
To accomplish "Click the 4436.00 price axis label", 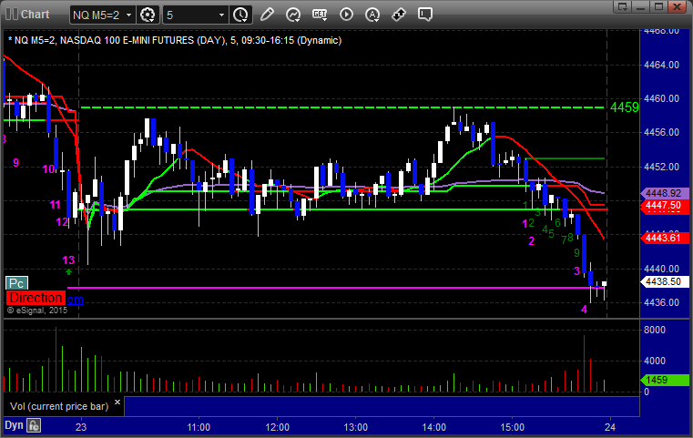I will click(x=662, y=302).
